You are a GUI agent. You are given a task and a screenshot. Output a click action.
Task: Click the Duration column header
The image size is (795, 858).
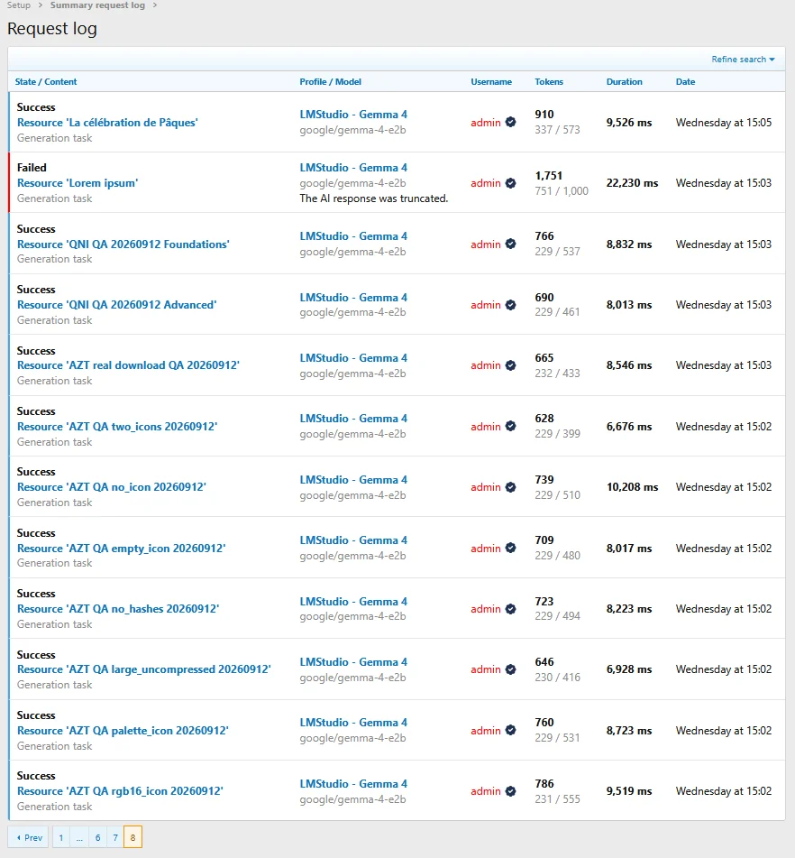tap(624, 81)
